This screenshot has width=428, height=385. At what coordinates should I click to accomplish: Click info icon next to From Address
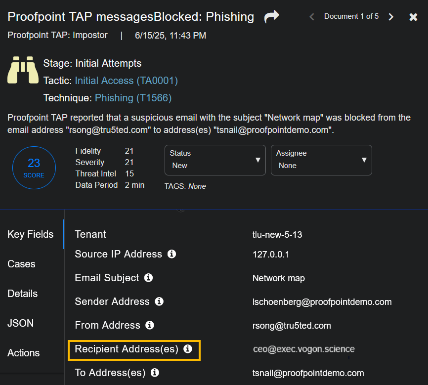click(150, 325)
